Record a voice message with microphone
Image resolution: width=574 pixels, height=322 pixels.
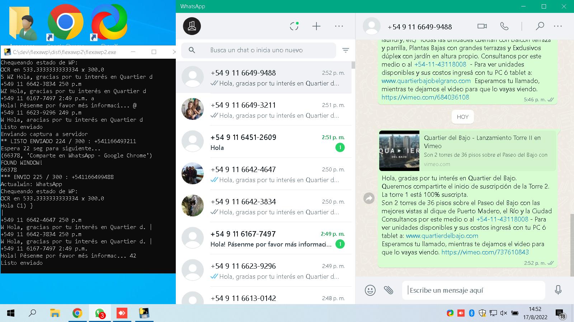point(558,290)
